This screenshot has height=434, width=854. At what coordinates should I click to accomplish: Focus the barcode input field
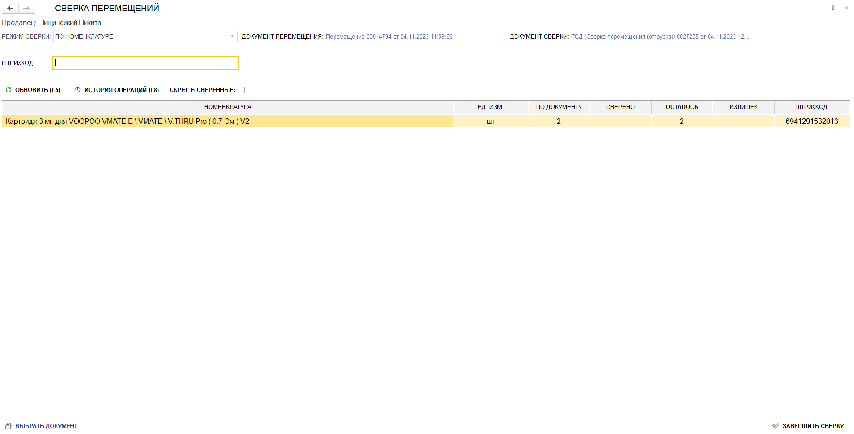(x=145, y=63)
